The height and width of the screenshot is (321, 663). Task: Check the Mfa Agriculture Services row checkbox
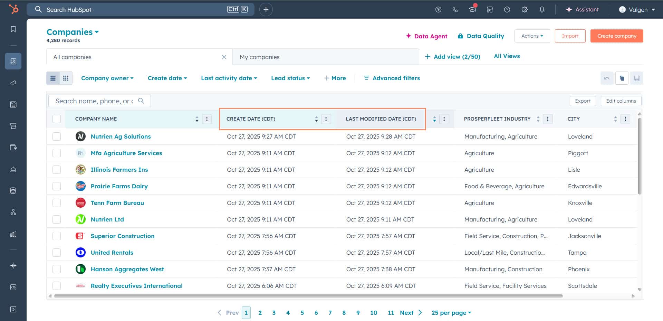(57, 153)
